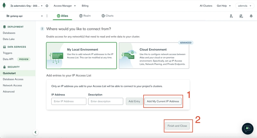Select the My Local Environment card
Viewport: 257px width, 138px height.
click(82, 55)
